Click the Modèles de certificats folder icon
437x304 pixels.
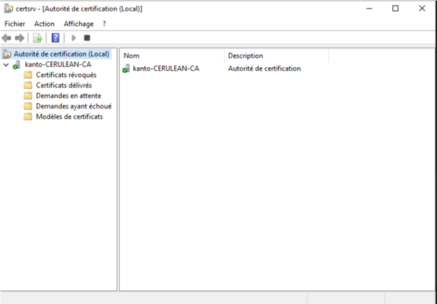[27, 117]
